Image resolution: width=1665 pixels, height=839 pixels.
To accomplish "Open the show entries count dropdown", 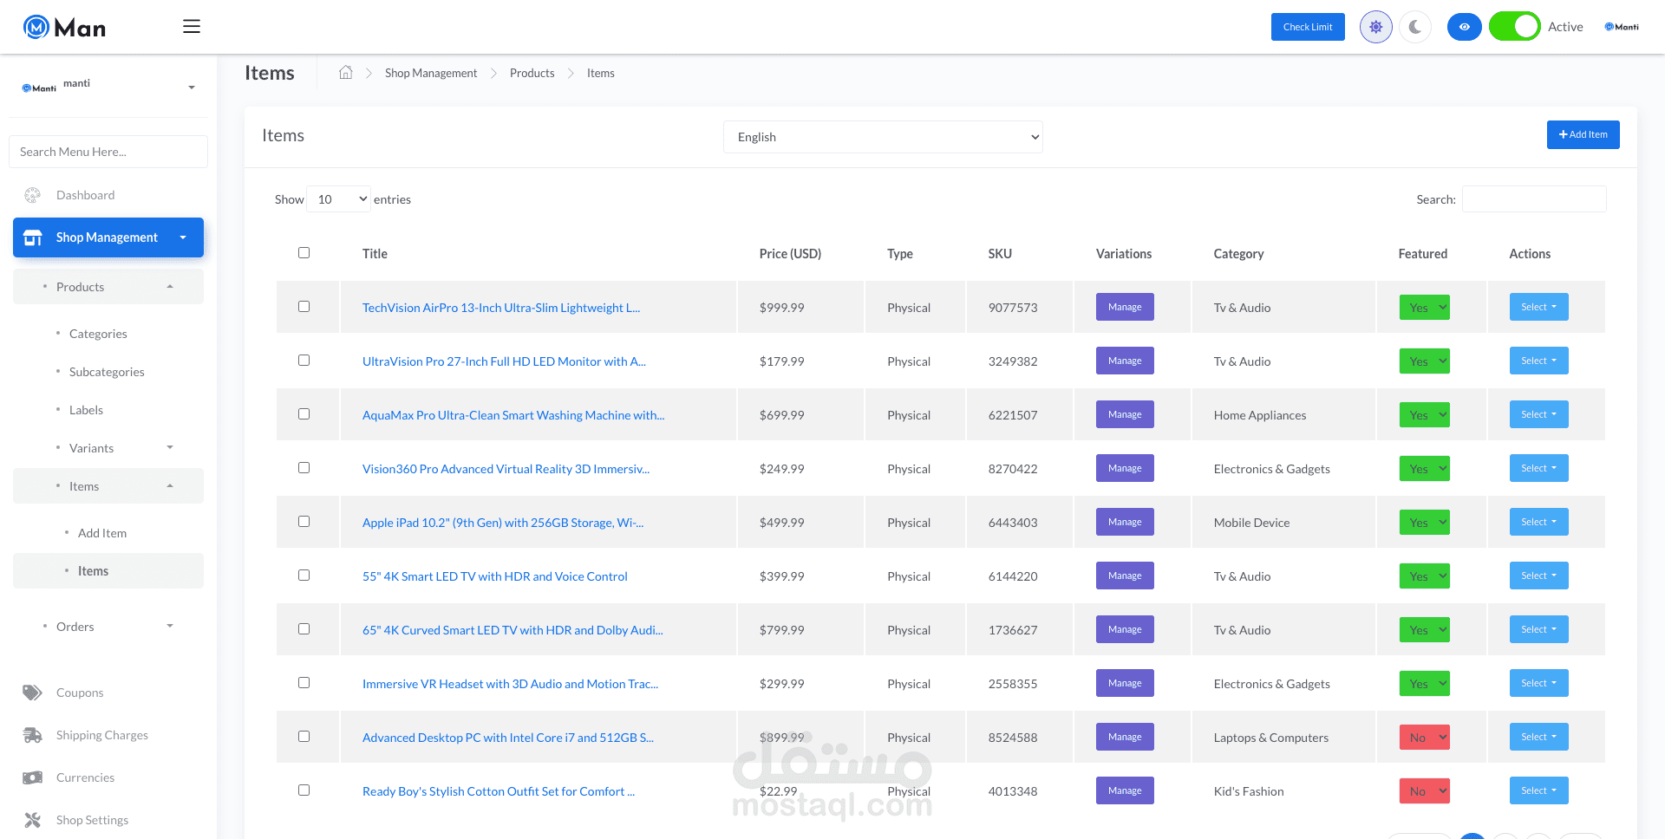I will point(339,199).
